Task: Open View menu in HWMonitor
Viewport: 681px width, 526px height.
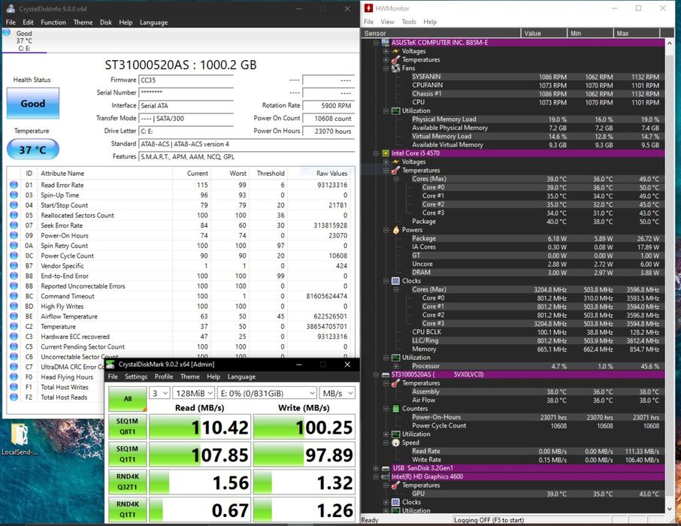Action: [x=387, y=22]
